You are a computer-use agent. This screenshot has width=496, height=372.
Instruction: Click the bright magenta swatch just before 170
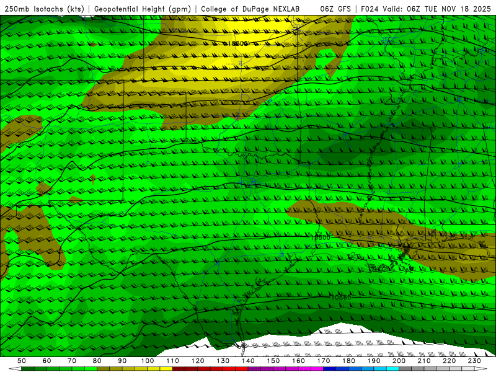(317, 368)
